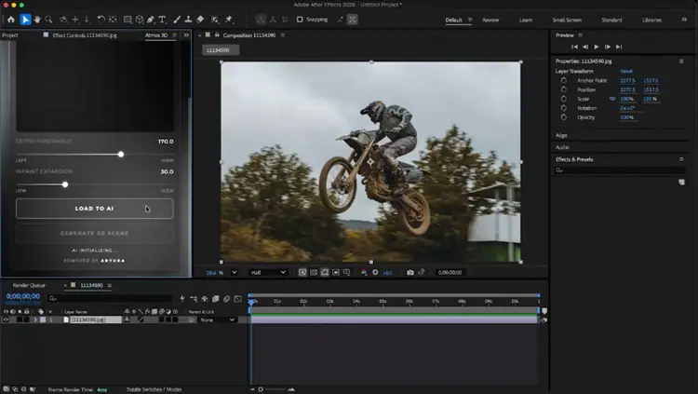This screenshot has height=394, width=698.
Task: Adjust the Inpaint Expansion slider handle
Action: [x=65, y=184]
